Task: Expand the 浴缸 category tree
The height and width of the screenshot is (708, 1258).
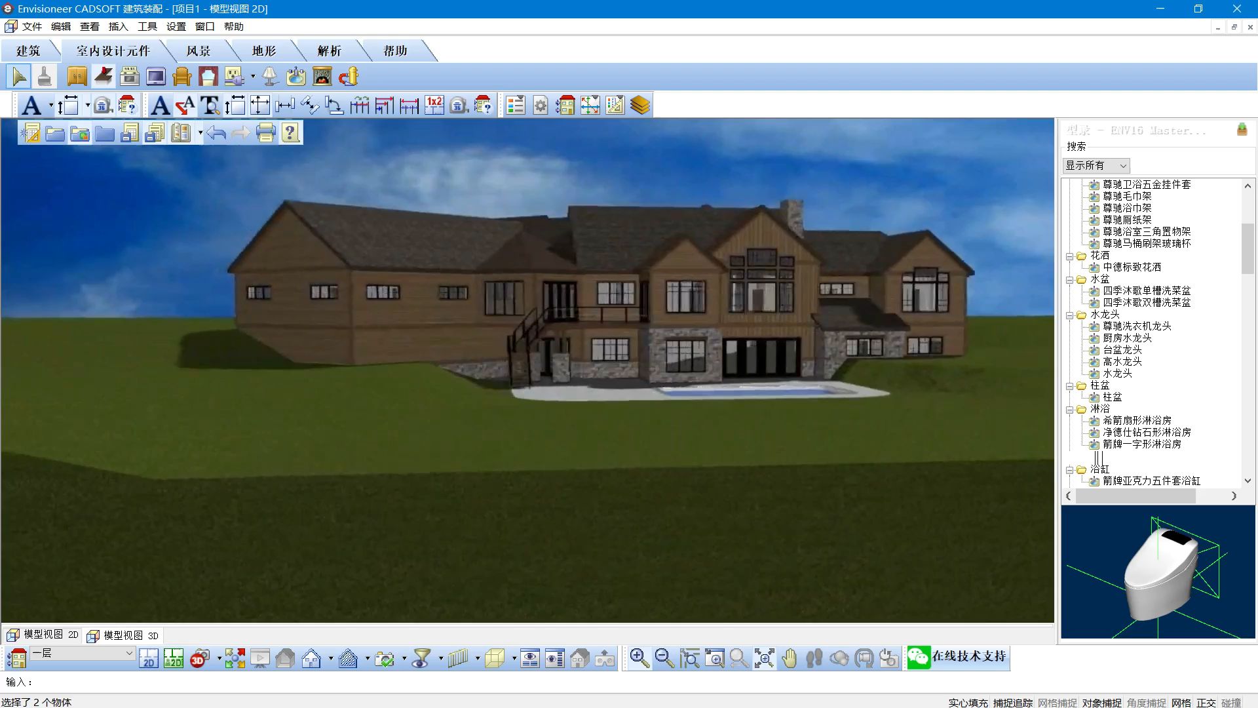Action: [1070, 469]
